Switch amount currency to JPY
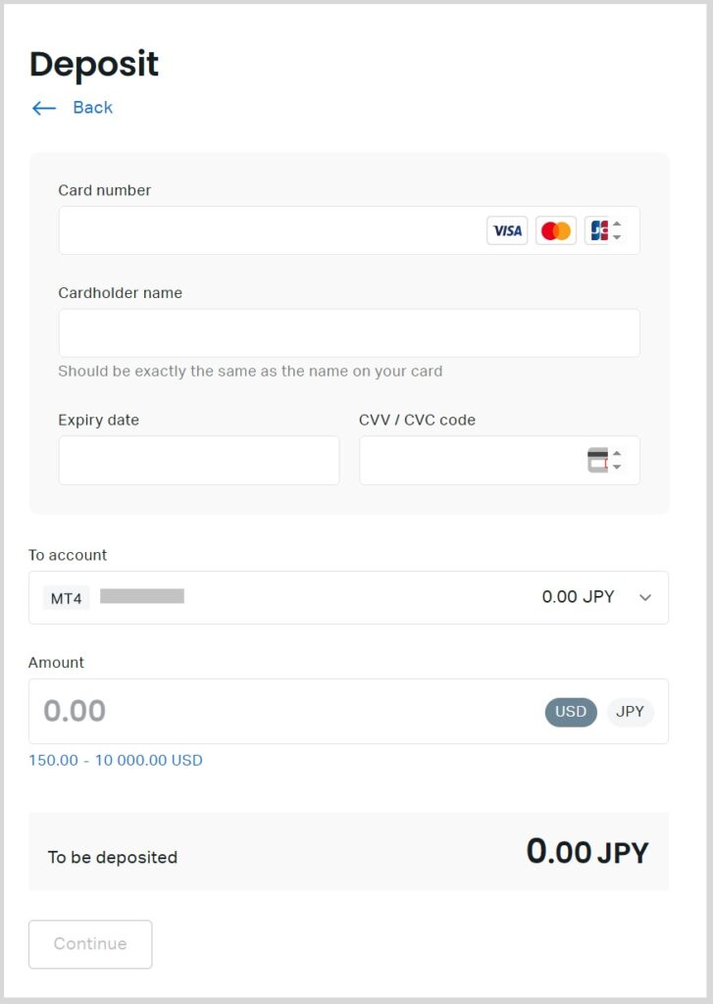713x1004 pixels. click(x=630, y=712)
